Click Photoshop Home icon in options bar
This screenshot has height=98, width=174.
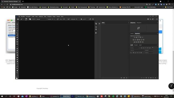[18, 19]
